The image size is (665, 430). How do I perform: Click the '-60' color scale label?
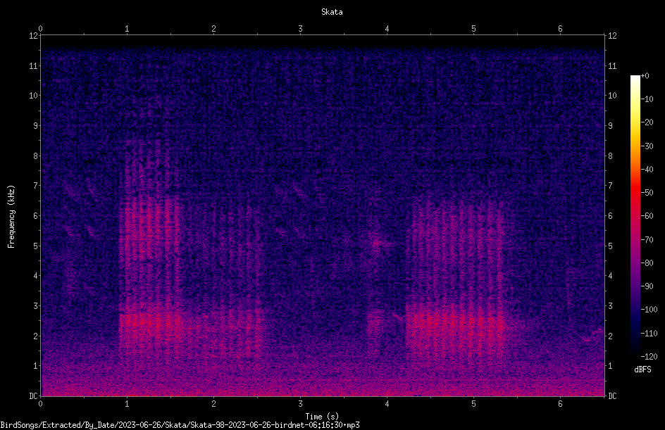click(x=647, y=216)
